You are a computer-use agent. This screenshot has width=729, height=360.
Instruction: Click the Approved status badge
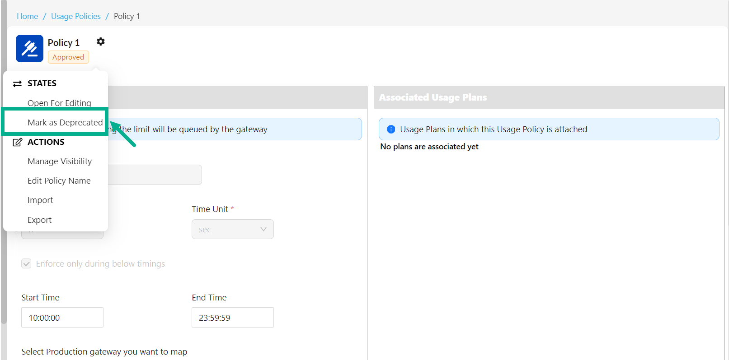click(x=68, y=57)
